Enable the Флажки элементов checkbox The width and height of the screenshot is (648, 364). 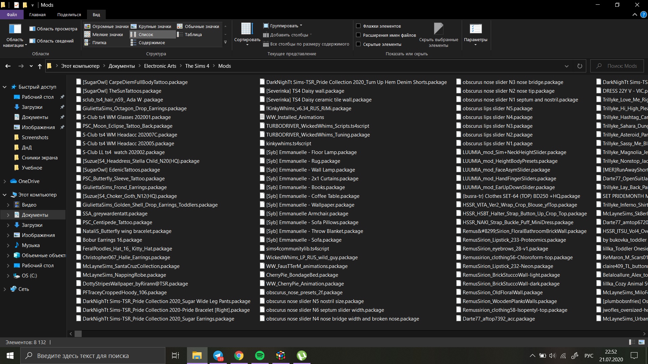[358, 26]
